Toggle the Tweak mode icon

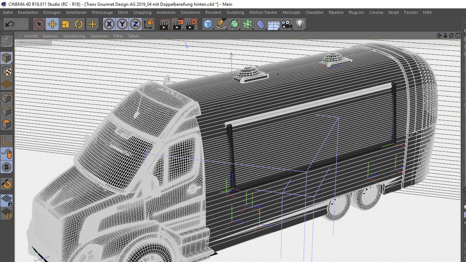coord(7,154)
